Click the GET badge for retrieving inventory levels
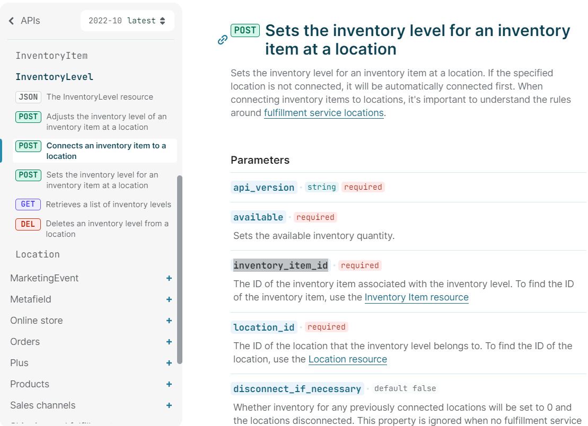The width and height of the screenshot is (588, 426). tap(28, 205)
